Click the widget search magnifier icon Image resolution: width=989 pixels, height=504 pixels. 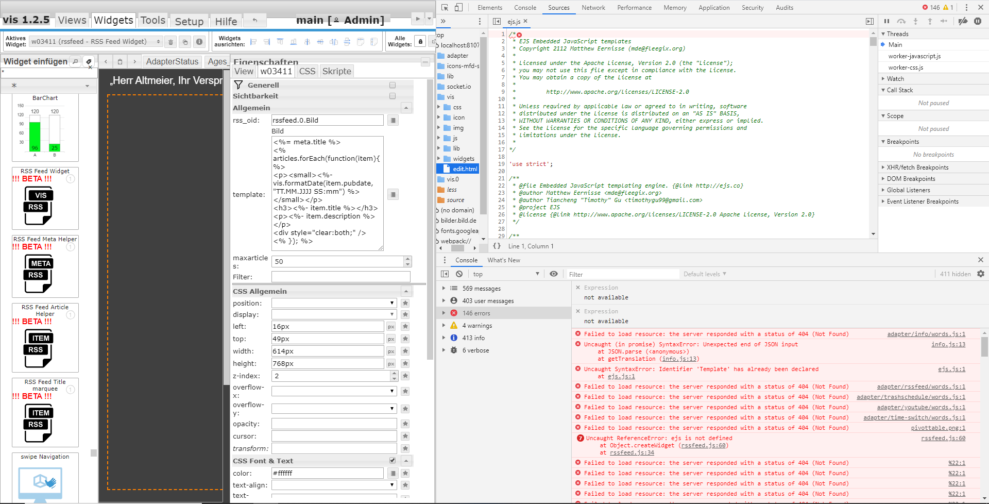[75, 61]
